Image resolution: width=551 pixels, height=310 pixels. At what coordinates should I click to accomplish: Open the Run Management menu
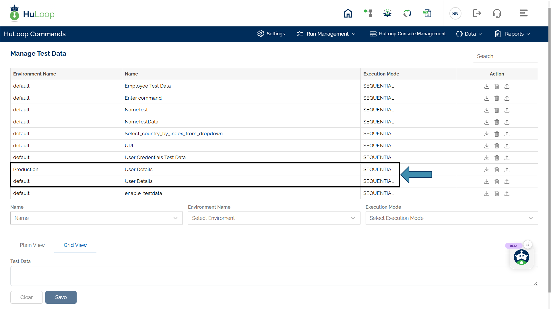[326, 34]
